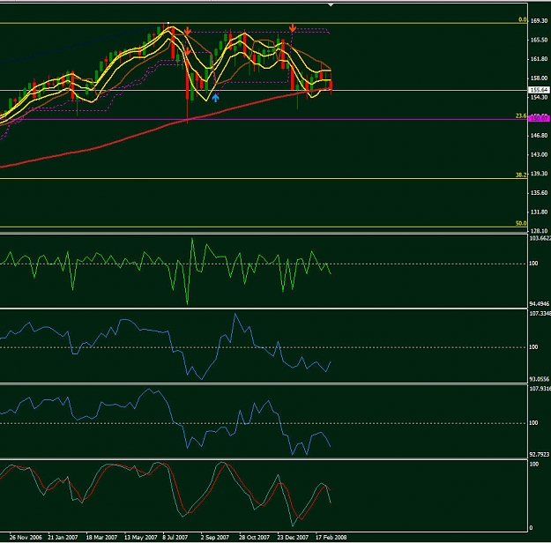Click the 165.50 price axis value
551x543 pixels.
coord(539,40)
